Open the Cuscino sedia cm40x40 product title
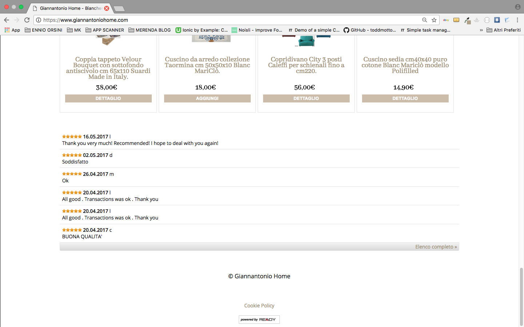 point(405,65)
